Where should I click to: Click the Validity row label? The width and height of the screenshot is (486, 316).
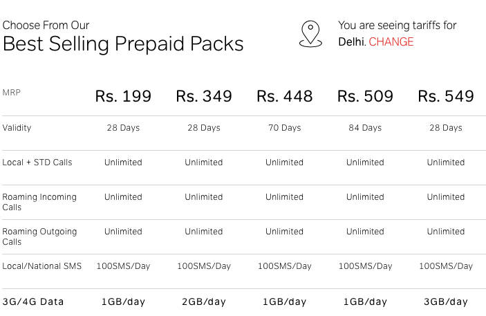pos(17,128)
